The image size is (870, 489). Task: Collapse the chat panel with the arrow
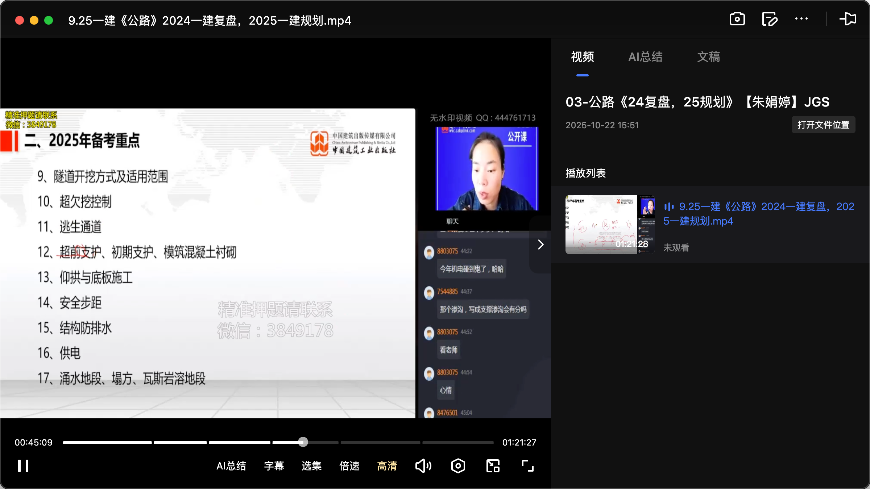[540, 244]
